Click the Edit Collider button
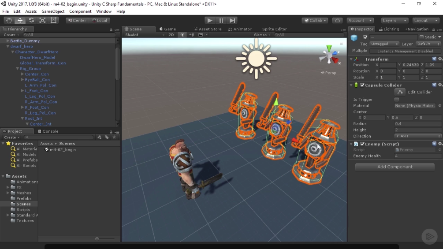 tap(400, 92)
